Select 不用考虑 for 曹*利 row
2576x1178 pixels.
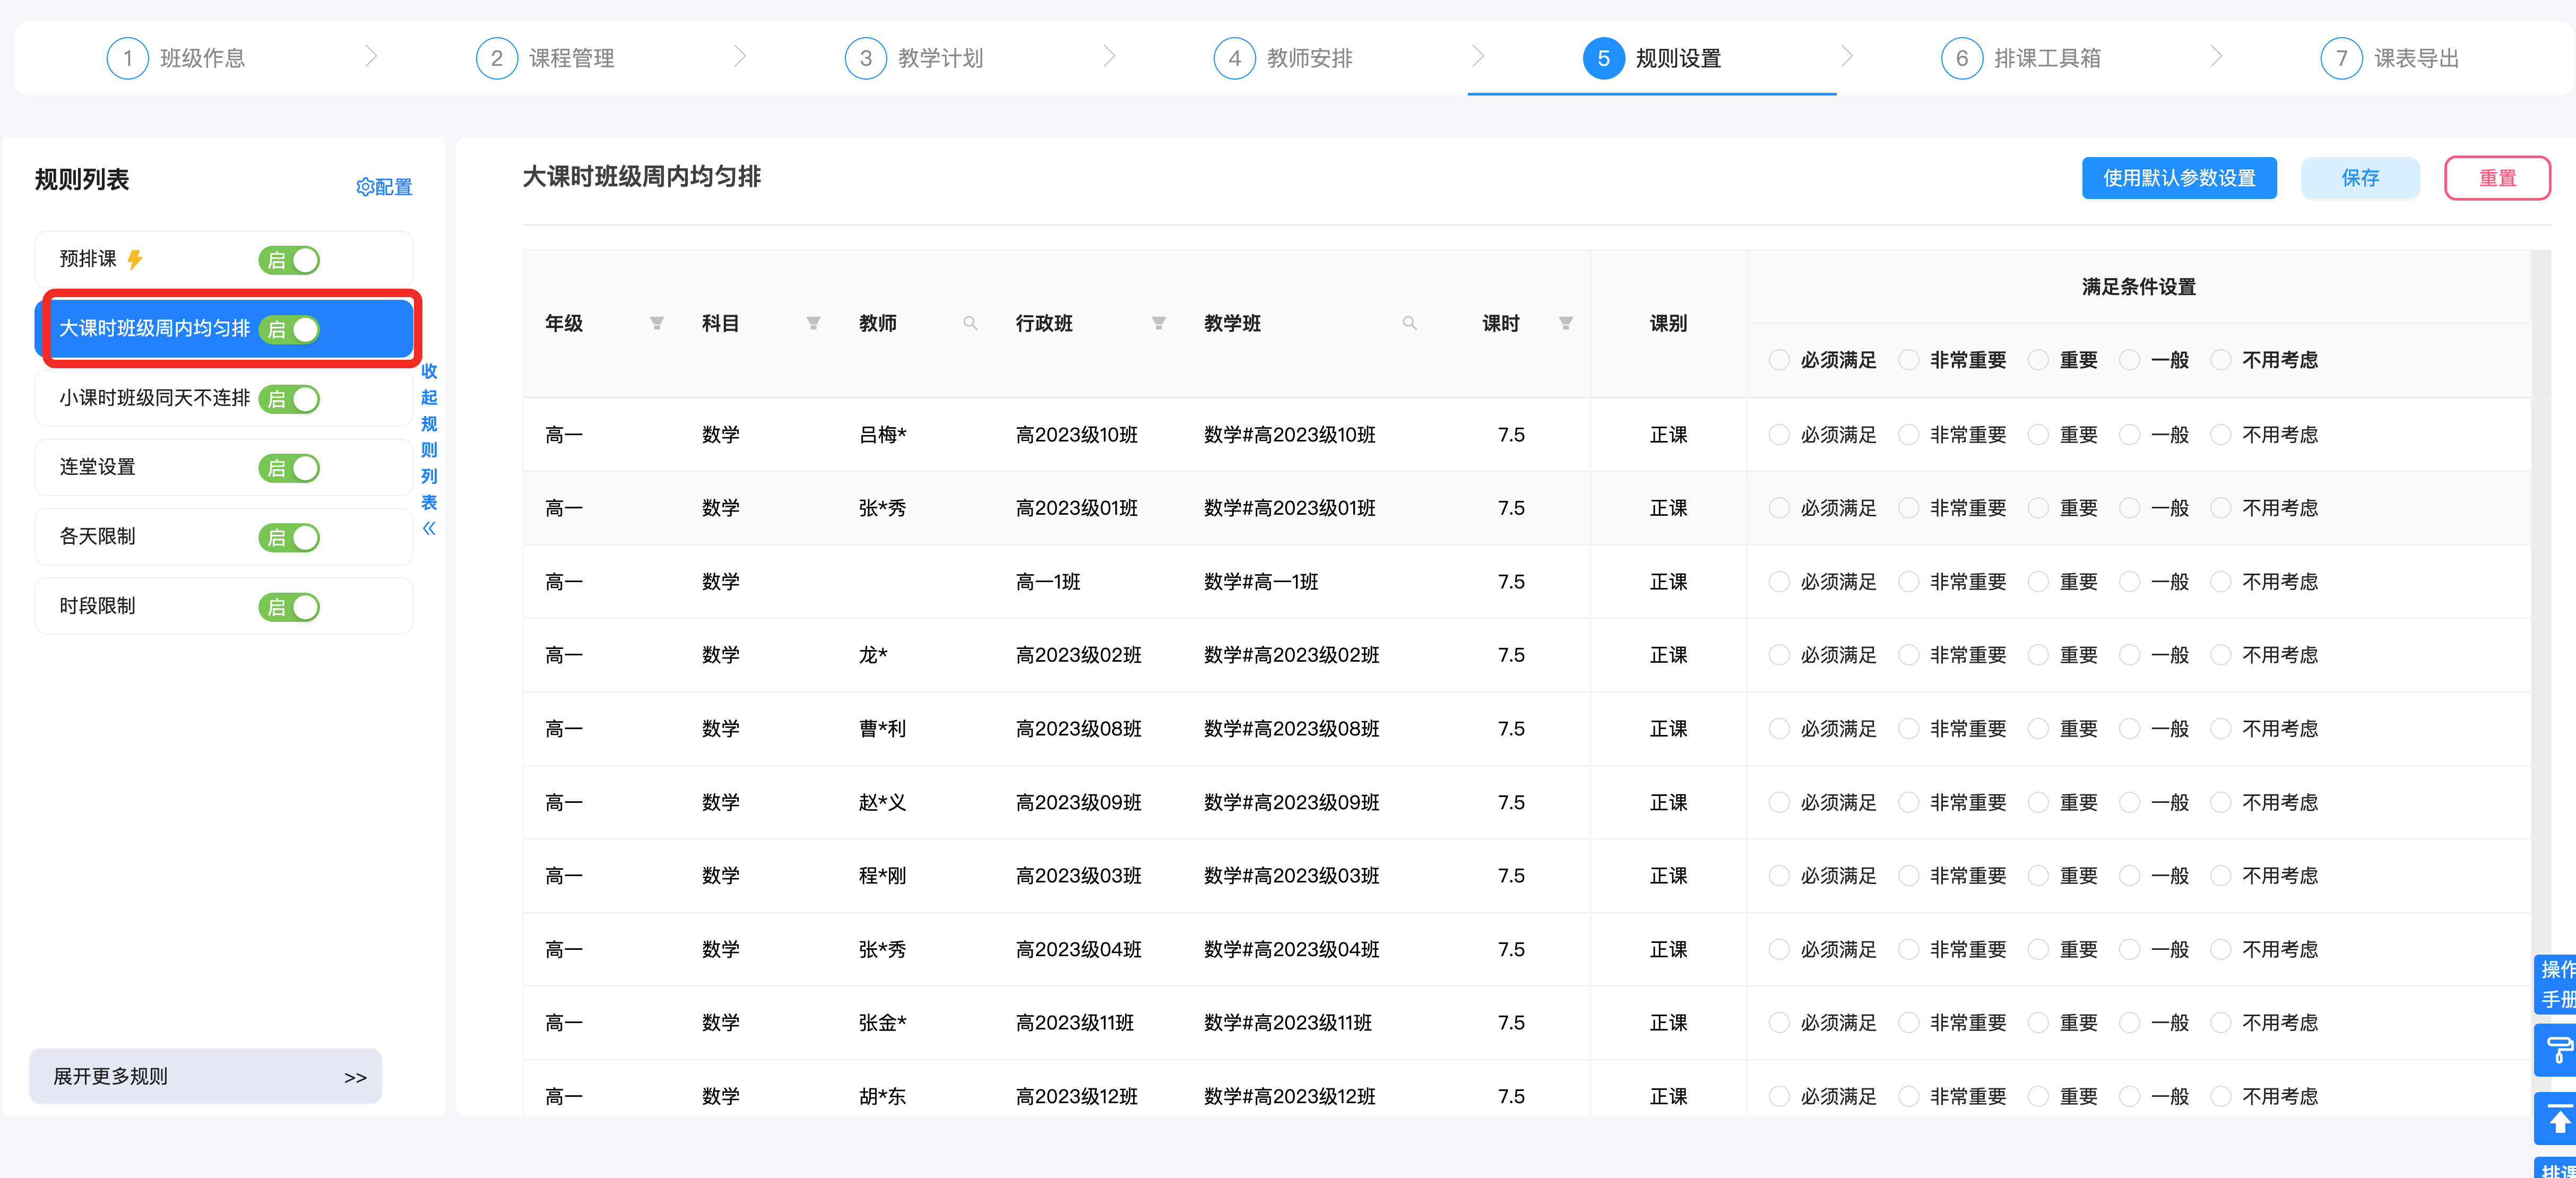[x=2220, y=729]
